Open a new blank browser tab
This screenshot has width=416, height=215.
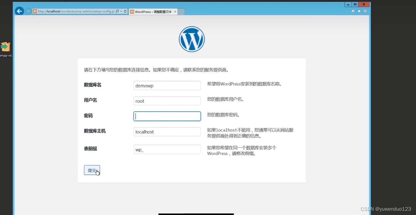coord(181,12)
